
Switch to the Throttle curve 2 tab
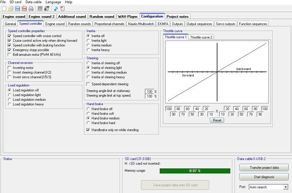click(x=201, y=37)
